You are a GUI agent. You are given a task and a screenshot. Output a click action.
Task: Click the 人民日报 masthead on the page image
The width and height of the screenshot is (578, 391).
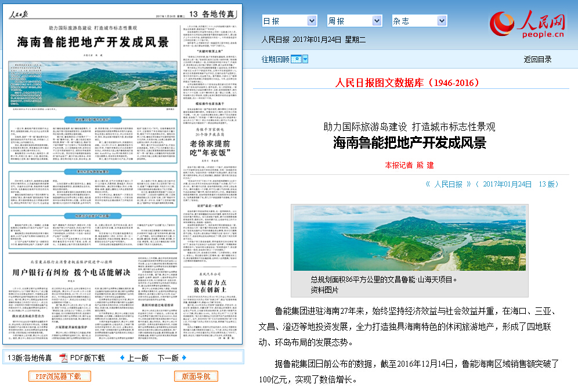(x=19, y=15)
